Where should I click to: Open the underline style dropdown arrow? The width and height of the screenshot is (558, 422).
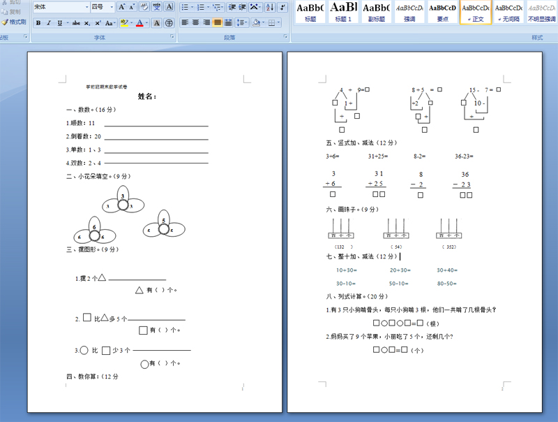pyautogui.click(x=67, y=23)
